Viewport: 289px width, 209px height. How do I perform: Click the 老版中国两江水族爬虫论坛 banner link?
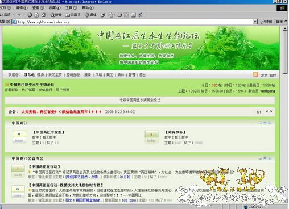pyautogui.click(x=140, y=100)
